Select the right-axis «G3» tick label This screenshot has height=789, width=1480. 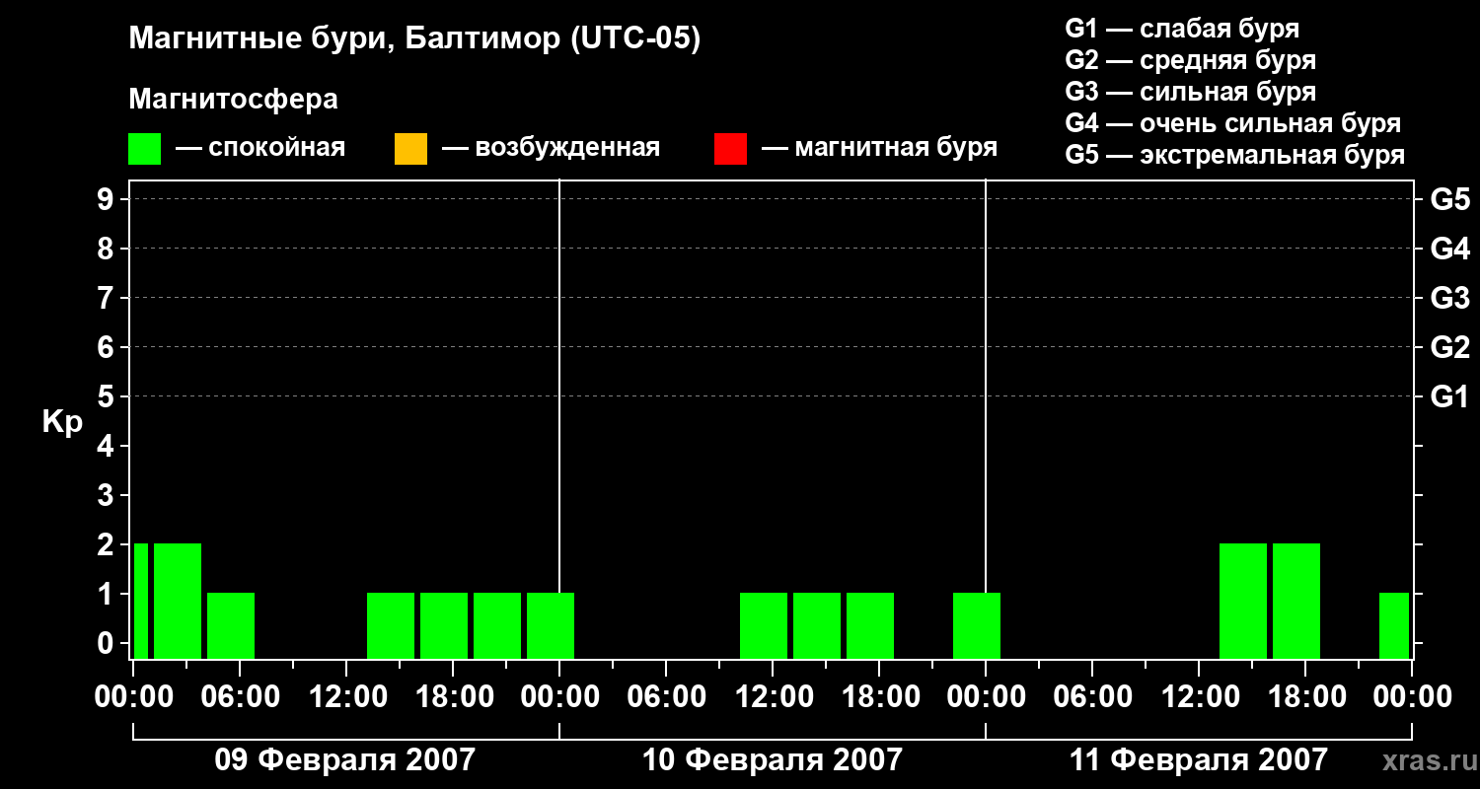coord(1449,298)
